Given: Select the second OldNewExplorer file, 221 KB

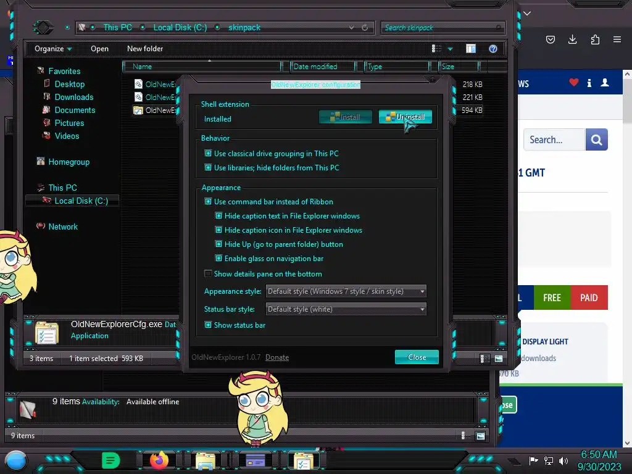Looking at the screenshot, I should [156, 97].
